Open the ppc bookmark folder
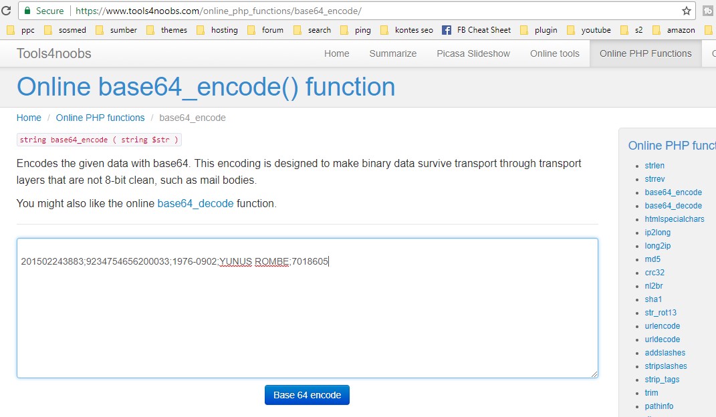This screenshot has width=716, height=417. click(x=21, y=30)
